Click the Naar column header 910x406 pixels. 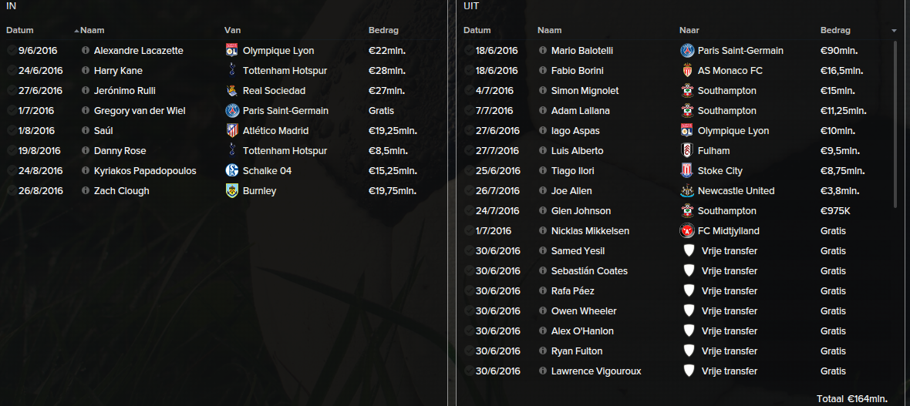click(689, 30)
